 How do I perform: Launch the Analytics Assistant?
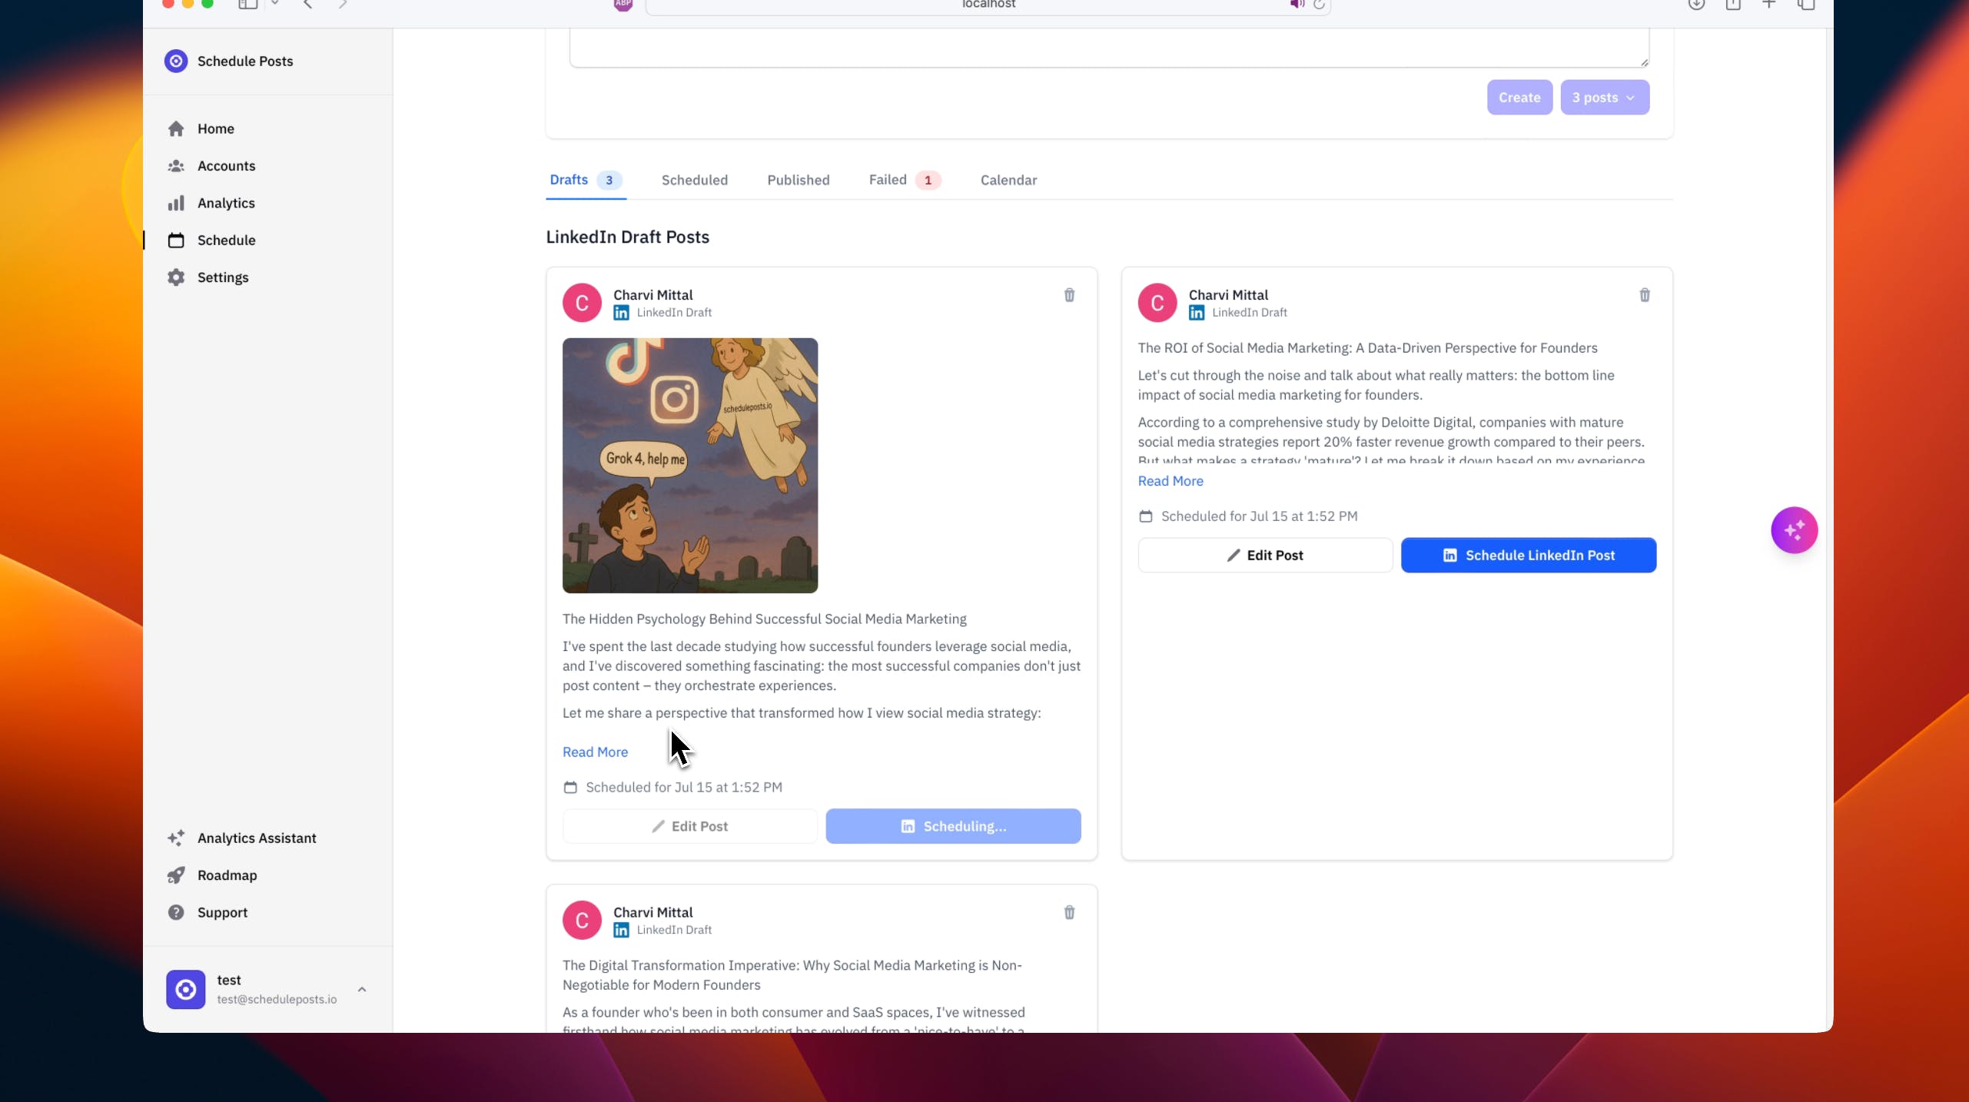point(257,838)
